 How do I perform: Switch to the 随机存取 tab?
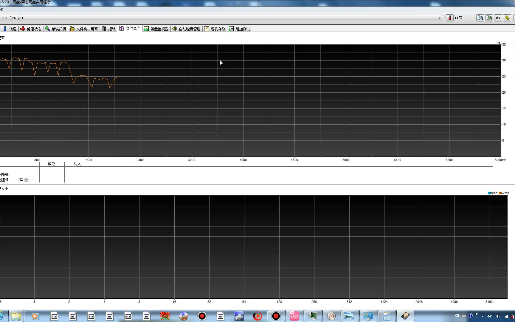215,29
